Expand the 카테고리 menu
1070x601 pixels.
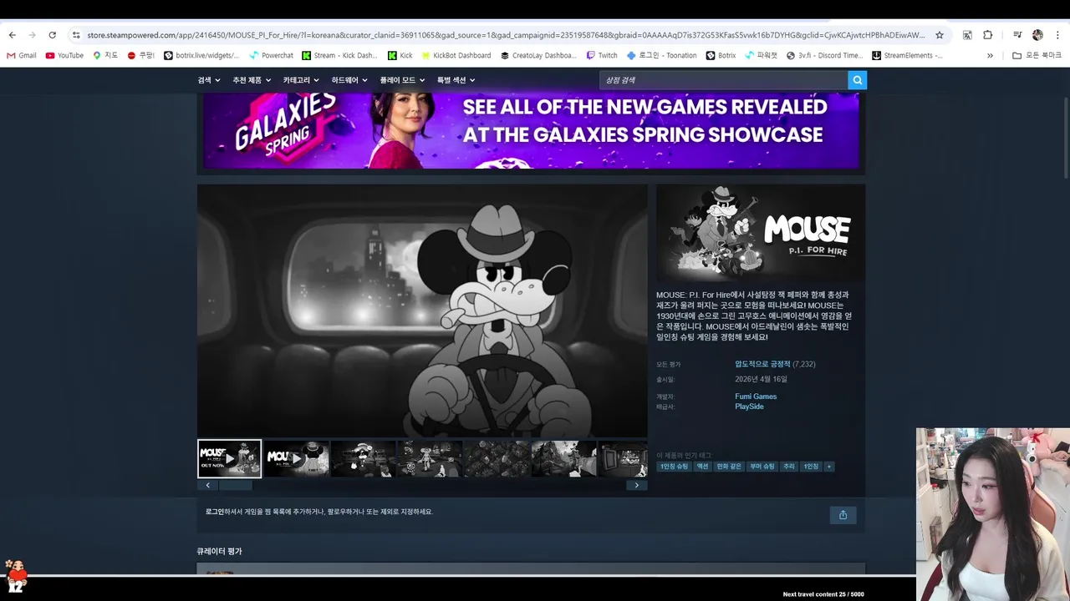coord(301,80)
